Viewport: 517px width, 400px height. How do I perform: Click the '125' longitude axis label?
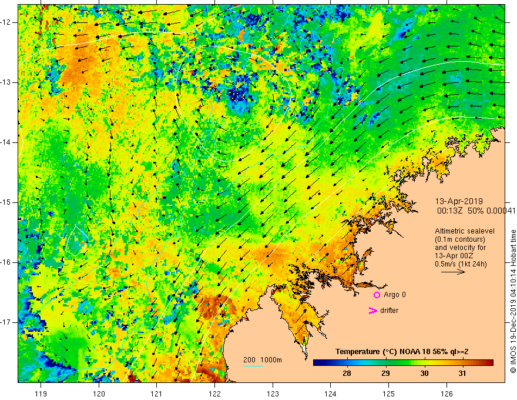click(x=388, y=394)
